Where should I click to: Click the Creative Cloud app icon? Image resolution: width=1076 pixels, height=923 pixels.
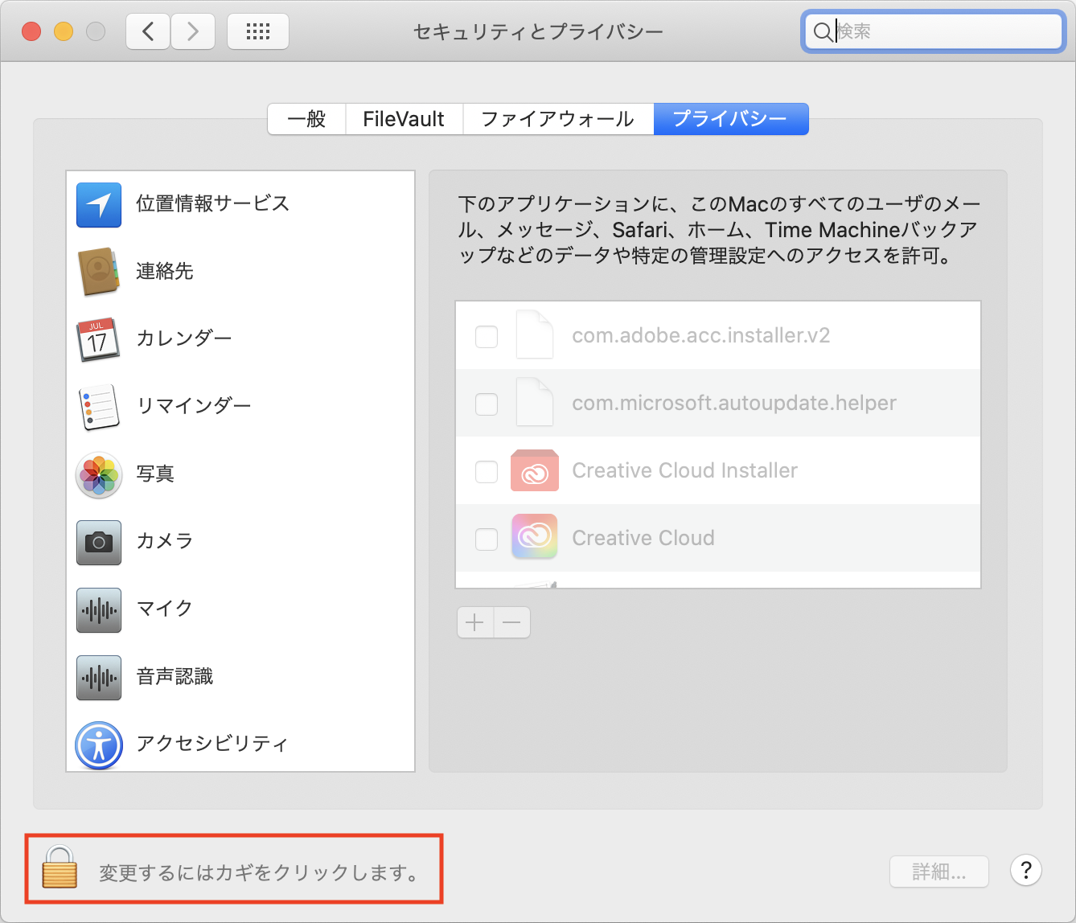(534, 537)
